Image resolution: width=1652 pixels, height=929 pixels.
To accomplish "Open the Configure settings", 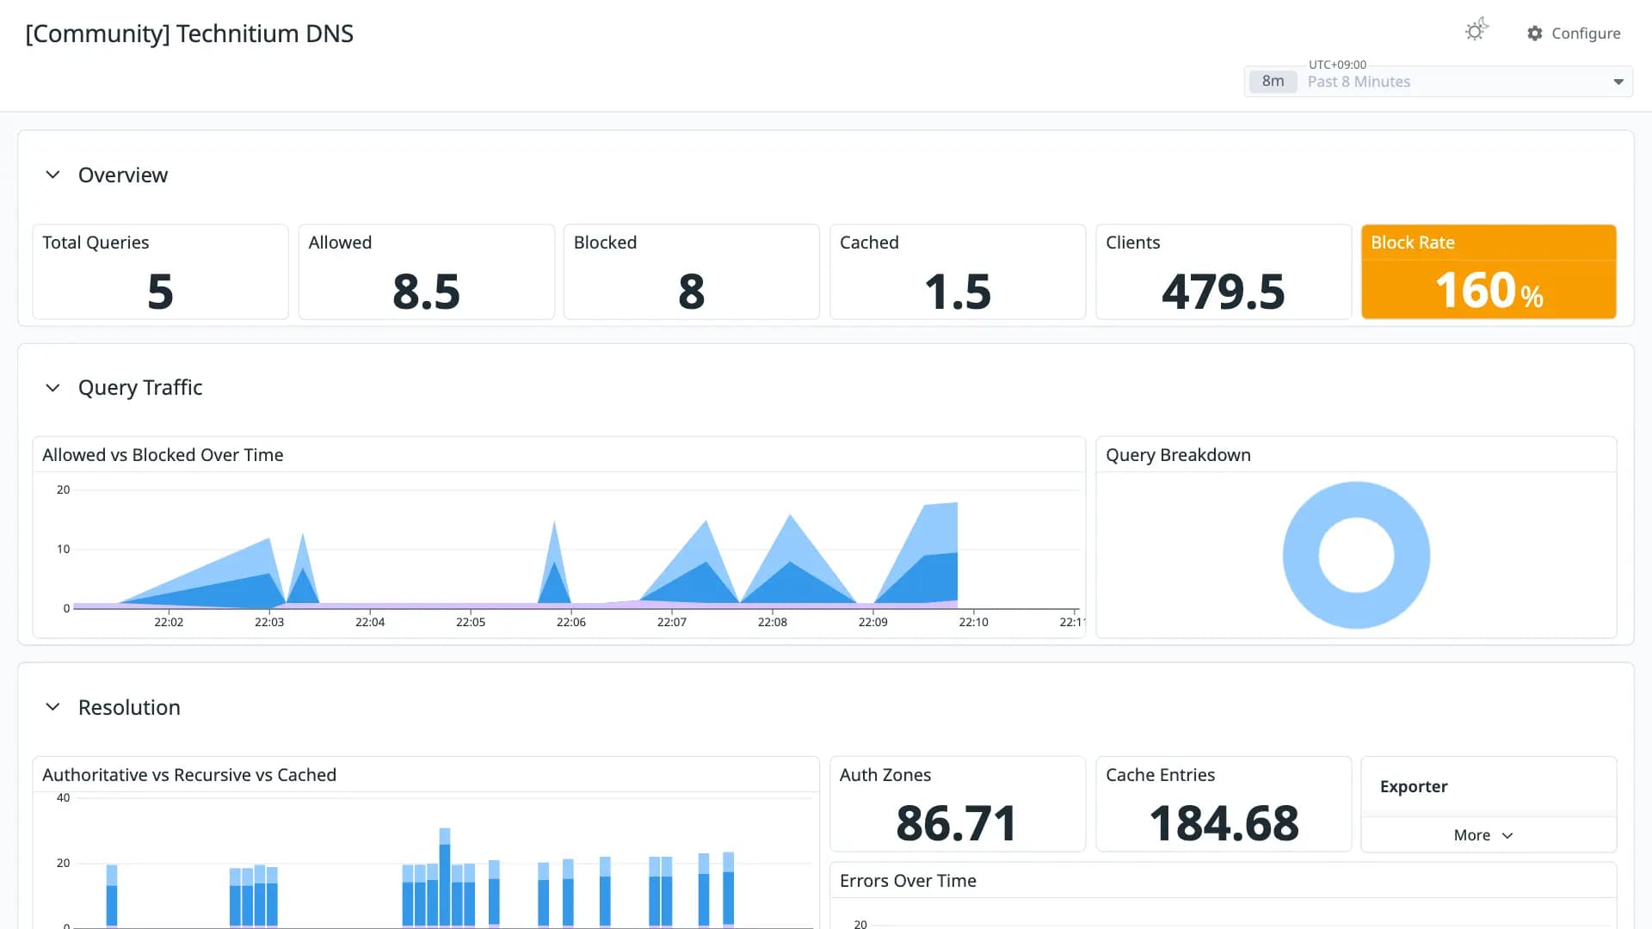I will coord(1574,34).
